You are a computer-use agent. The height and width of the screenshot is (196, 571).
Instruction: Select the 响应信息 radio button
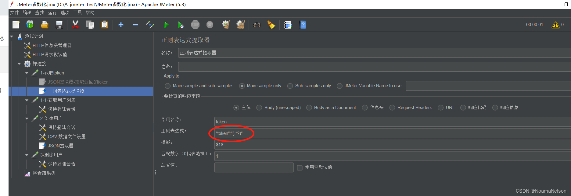(x=495, y=108)
